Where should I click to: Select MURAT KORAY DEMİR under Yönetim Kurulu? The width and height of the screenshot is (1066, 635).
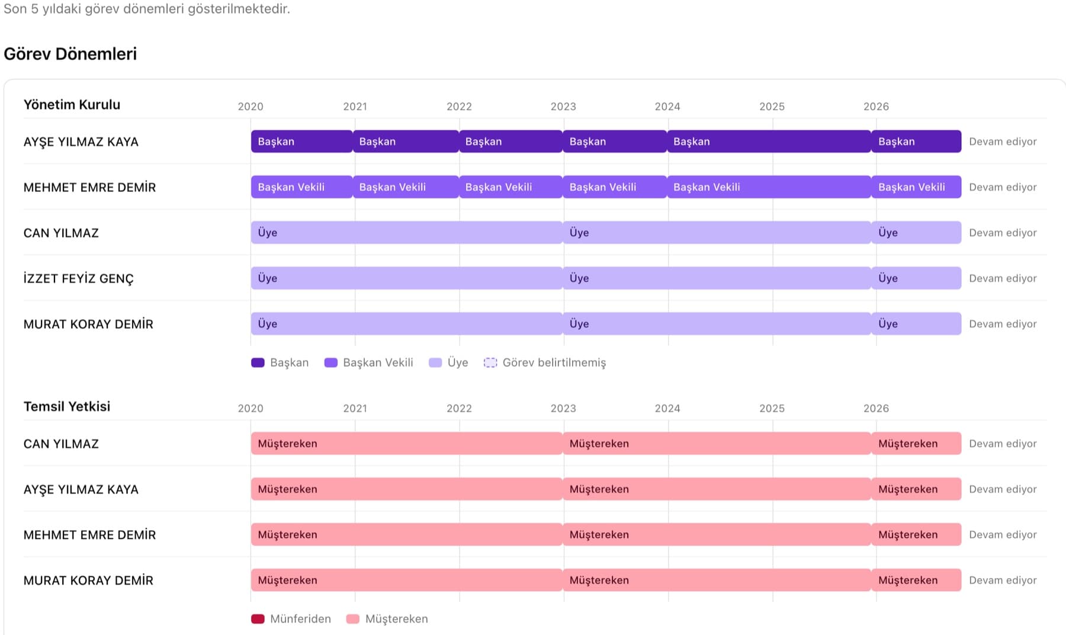(88, 324)
